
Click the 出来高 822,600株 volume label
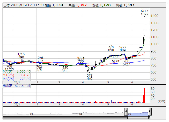click(x=17, y=85)
